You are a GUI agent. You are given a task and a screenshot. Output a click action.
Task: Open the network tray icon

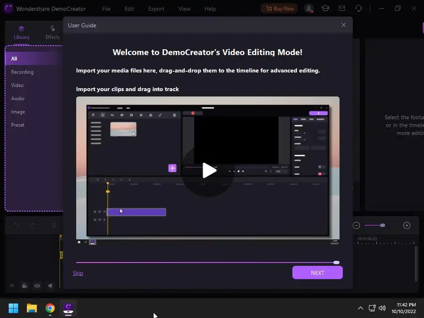pos(372,308)
